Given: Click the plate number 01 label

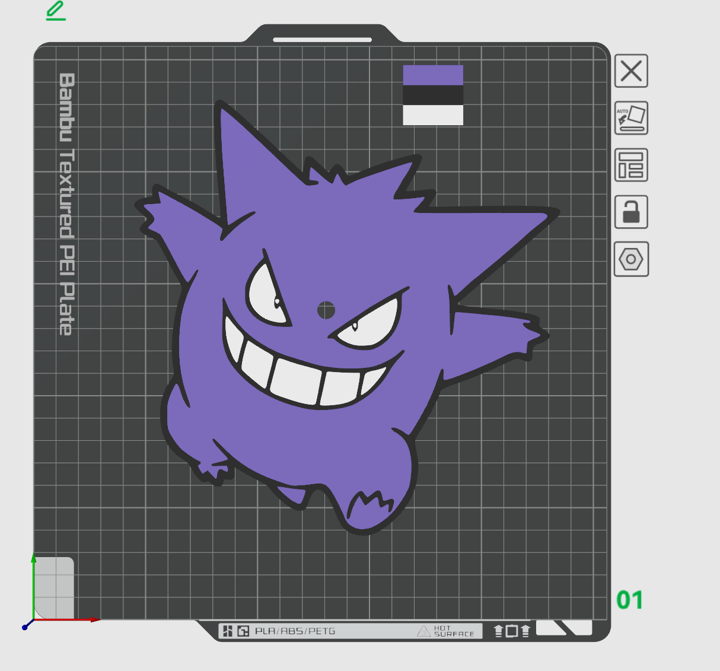Looking at the screenshot, I should coord(629,600).
